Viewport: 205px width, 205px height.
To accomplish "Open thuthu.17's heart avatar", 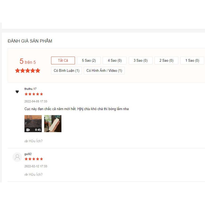I will pyautogui.click(x=17, y=92).
